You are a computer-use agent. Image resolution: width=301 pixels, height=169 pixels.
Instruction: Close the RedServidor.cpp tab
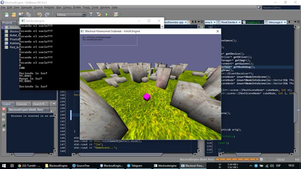coord(185,23)
